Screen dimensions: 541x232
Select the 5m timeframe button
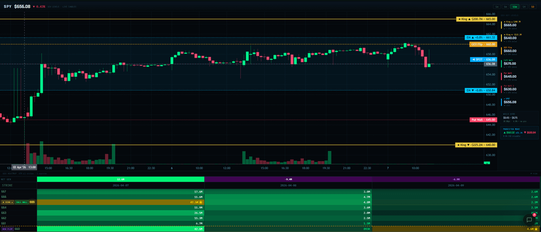506,7
